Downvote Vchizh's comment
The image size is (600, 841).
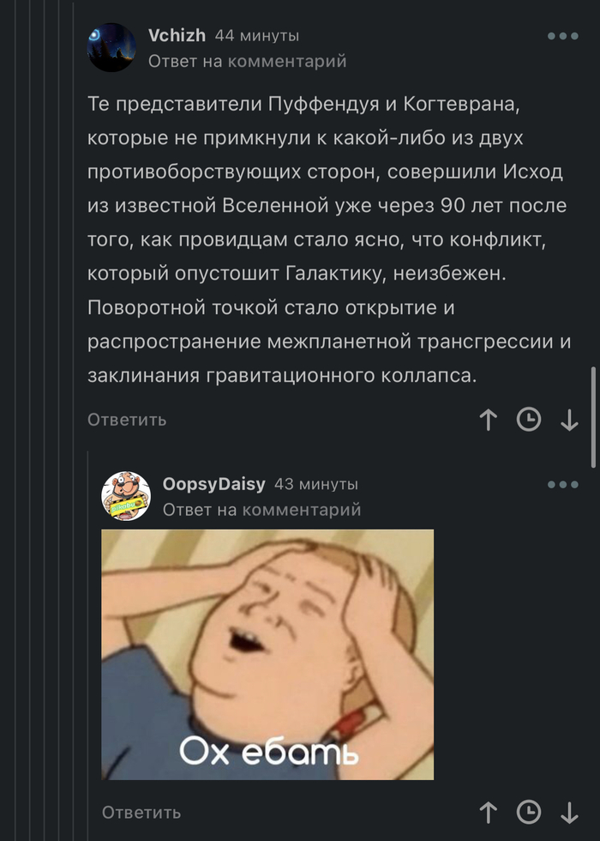point(569,420)
